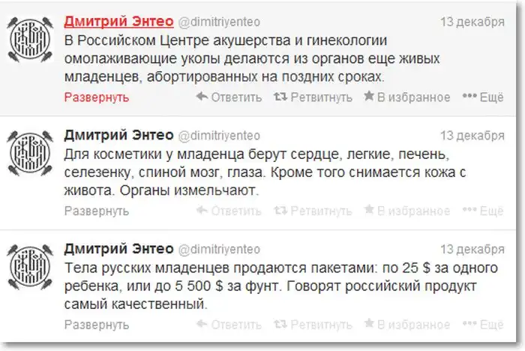Expand the first tweet via 'Развернуть'
The width and height of the screenshot is (525, 351).
coord(96,97)
